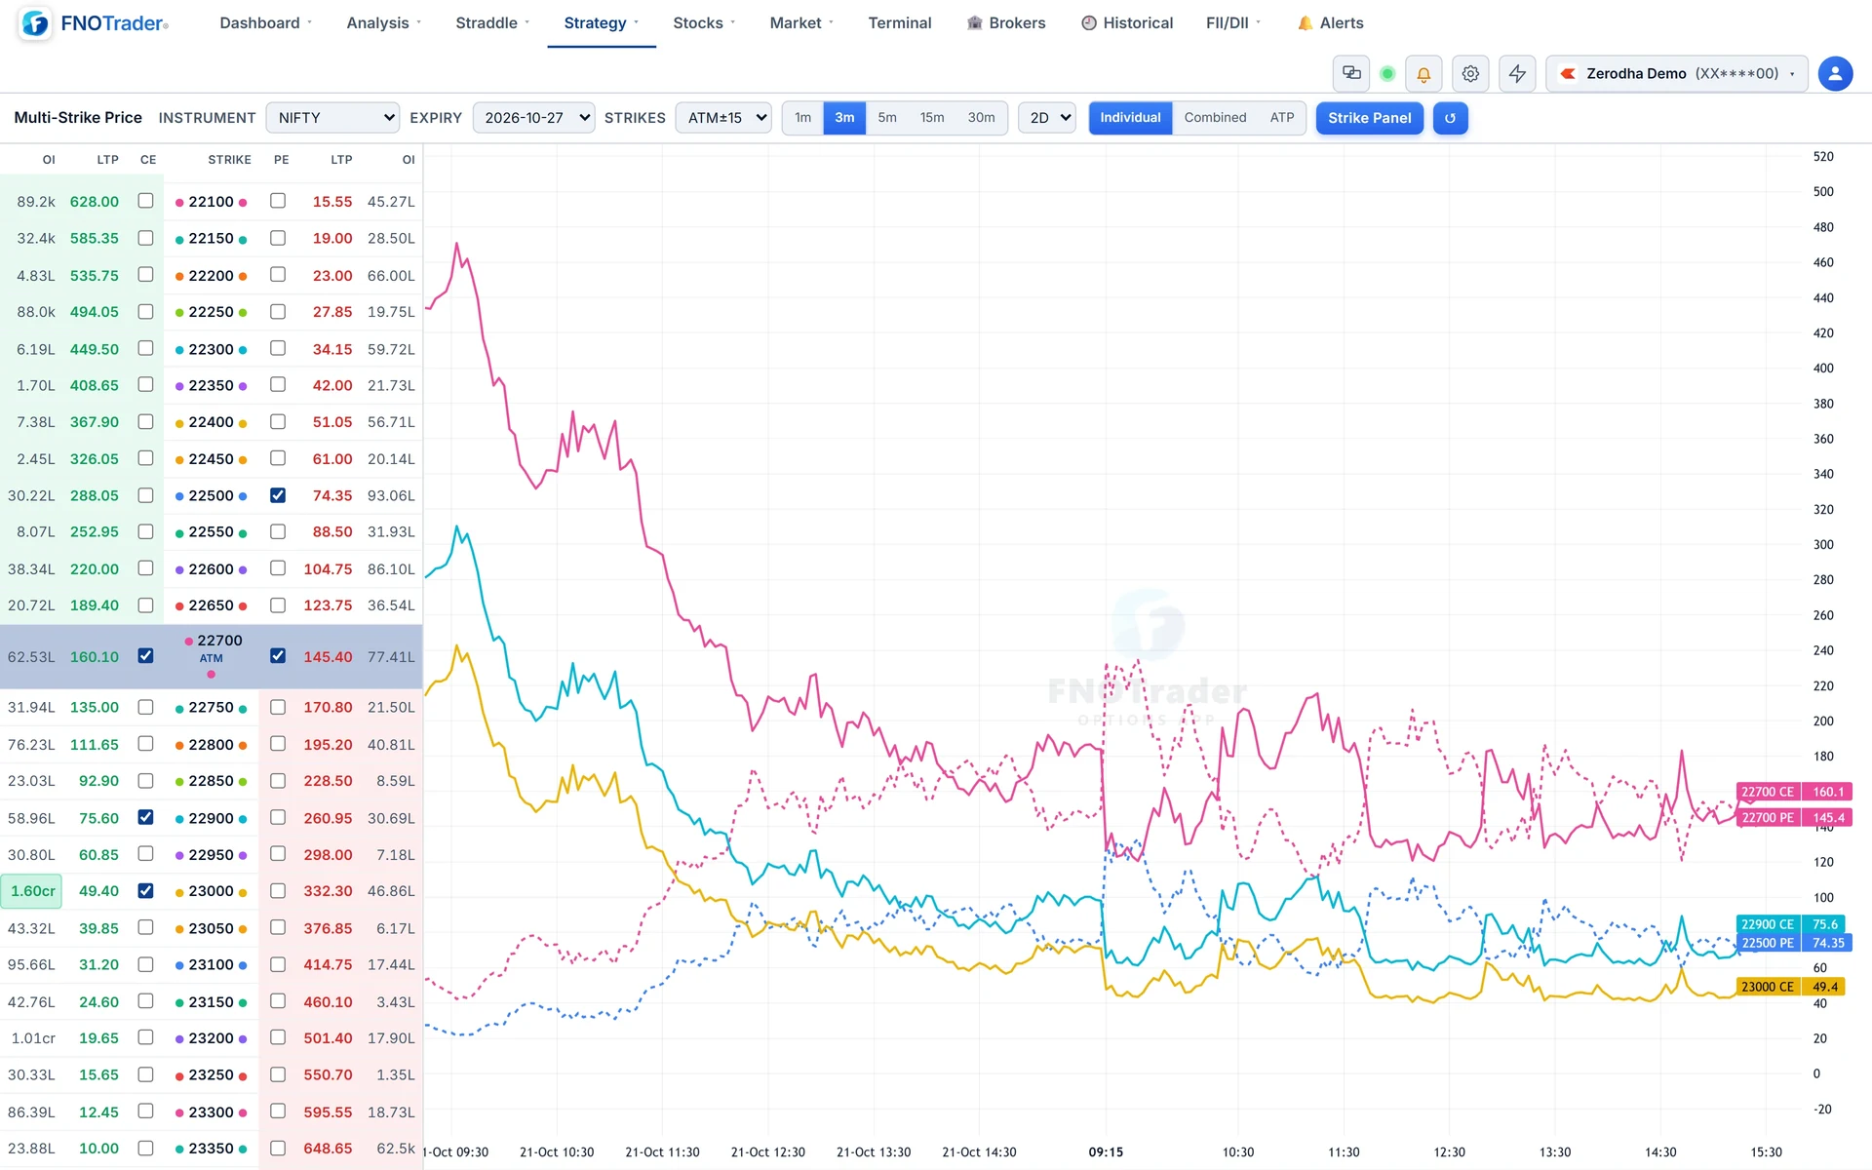Viewport: 1872px width, 1170px height.
Task: Open the 2D range dropdown
Action: (1047, 118)
